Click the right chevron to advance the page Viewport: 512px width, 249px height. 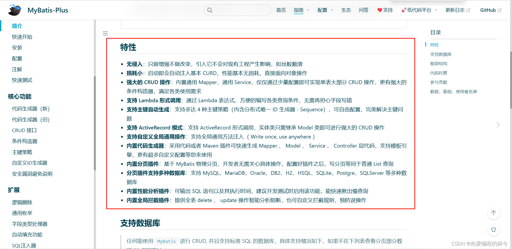click(x=498, y=125)
